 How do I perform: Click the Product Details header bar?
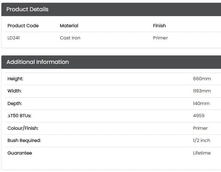(x=111, y=9)
